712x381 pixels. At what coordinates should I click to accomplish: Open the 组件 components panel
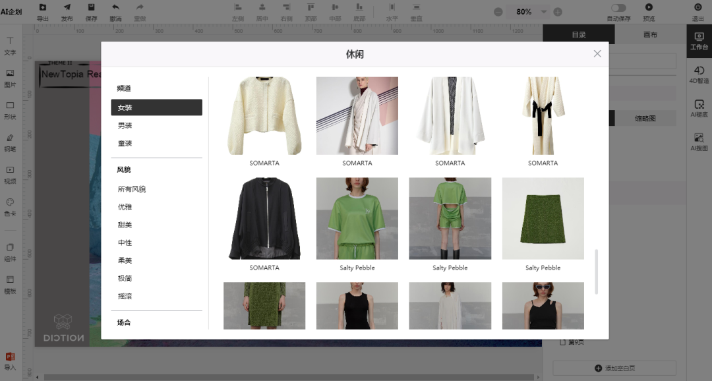pos(10,252)
